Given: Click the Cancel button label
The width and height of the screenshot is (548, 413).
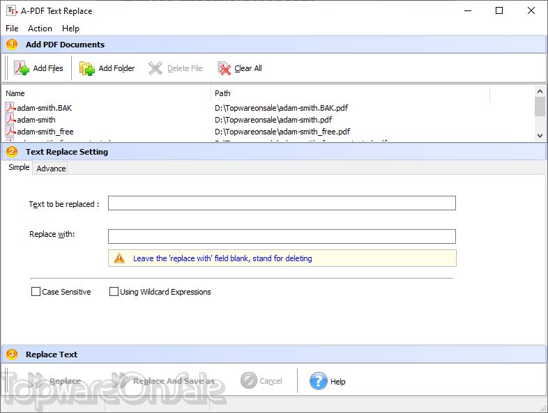Looking at the screenshot, I should point(271,381).
